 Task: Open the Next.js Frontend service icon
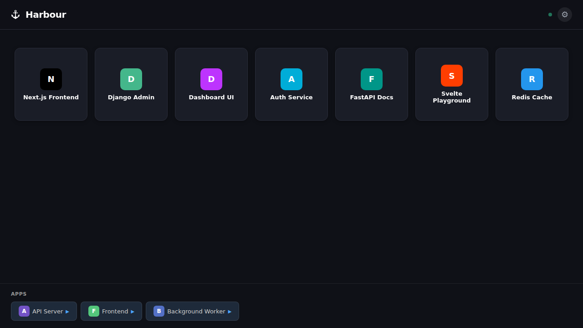(51, 79)
